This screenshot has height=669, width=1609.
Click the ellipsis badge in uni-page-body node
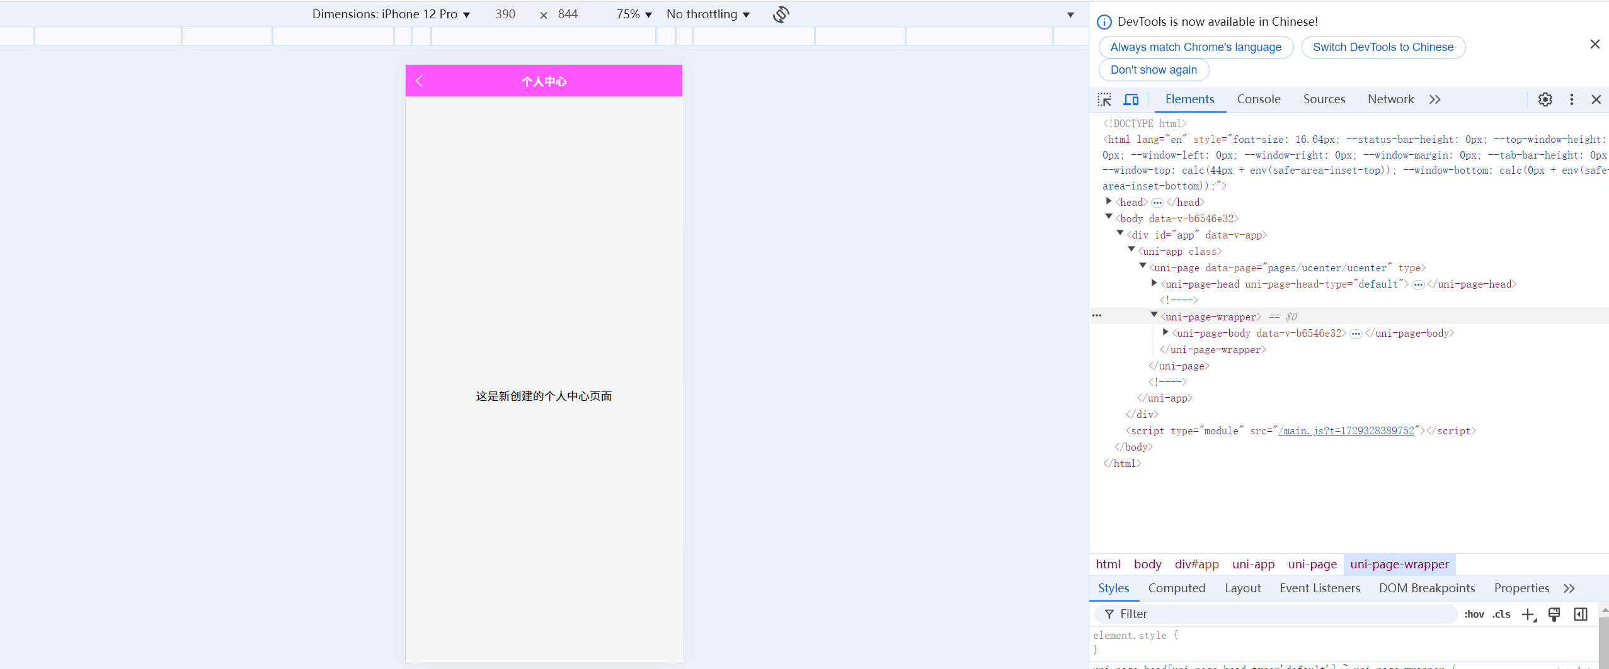1356,334
